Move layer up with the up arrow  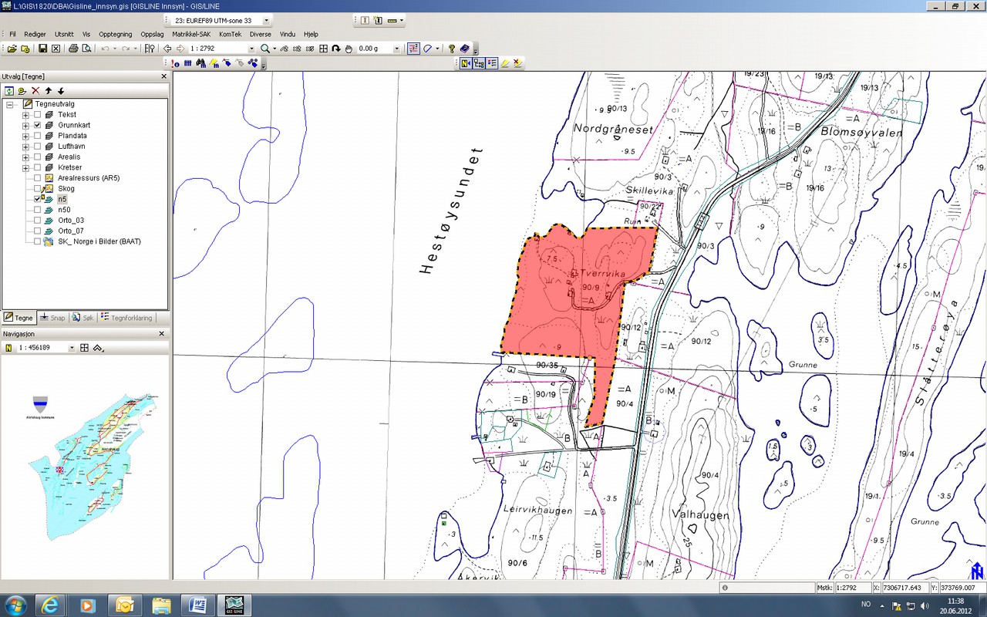(x=48, y=90)
